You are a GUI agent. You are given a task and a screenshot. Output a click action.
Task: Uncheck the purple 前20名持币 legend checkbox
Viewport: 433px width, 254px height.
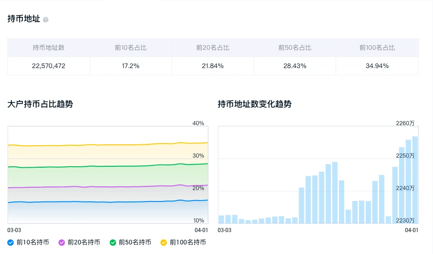(x=62, y=242)
